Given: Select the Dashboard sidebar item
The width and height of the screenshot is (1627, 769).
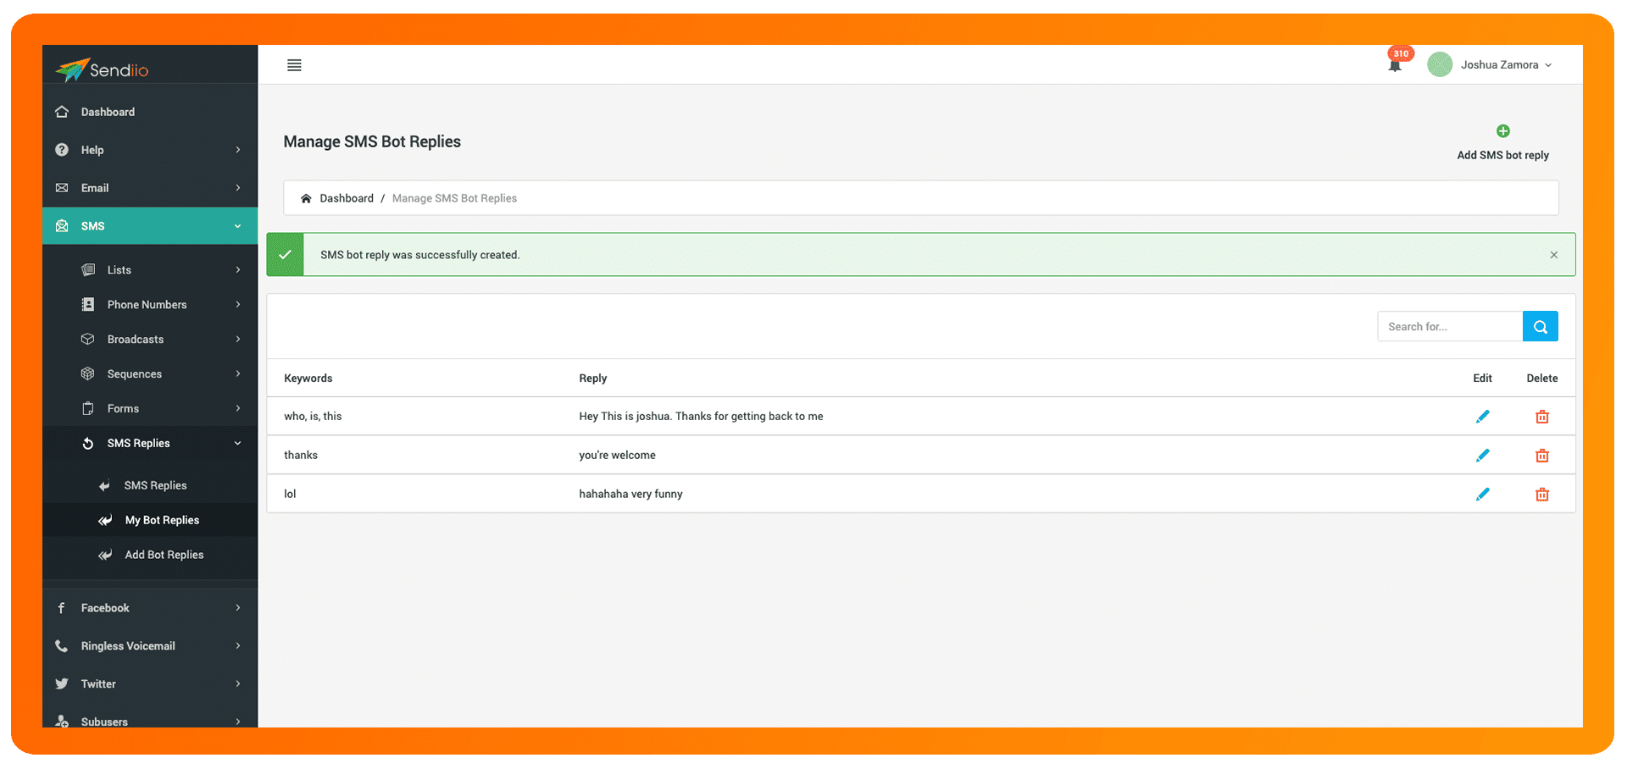Looking at the screenshot, I should [108, 112].
